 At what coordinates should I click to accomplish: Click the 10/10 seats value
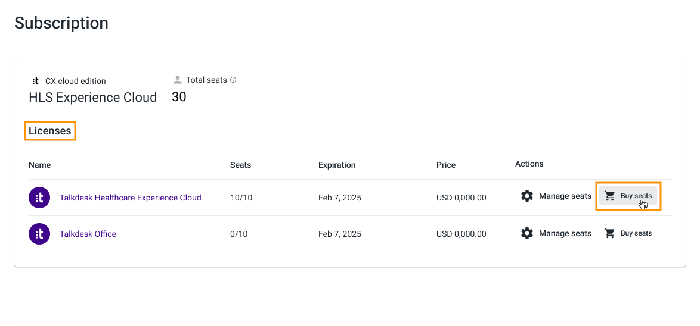click(241, 198)
